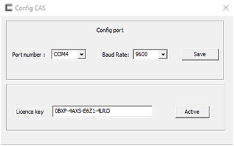Click blank area inside licence key group box
The image size is (234, 146).
click(115, 94)
